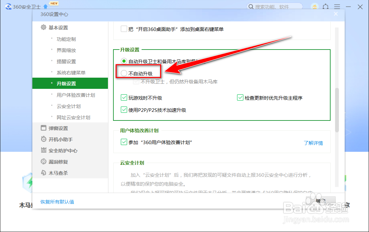
Task: Click 恢复所有默认值 link
Action: click(57, 202)
